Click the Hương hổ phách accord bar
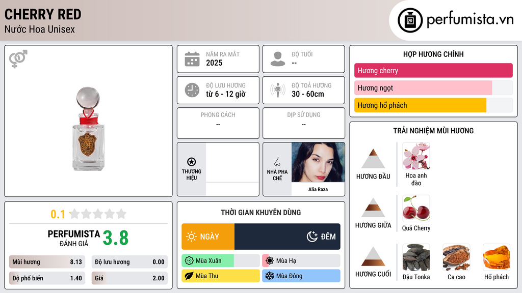 (433, 105)
